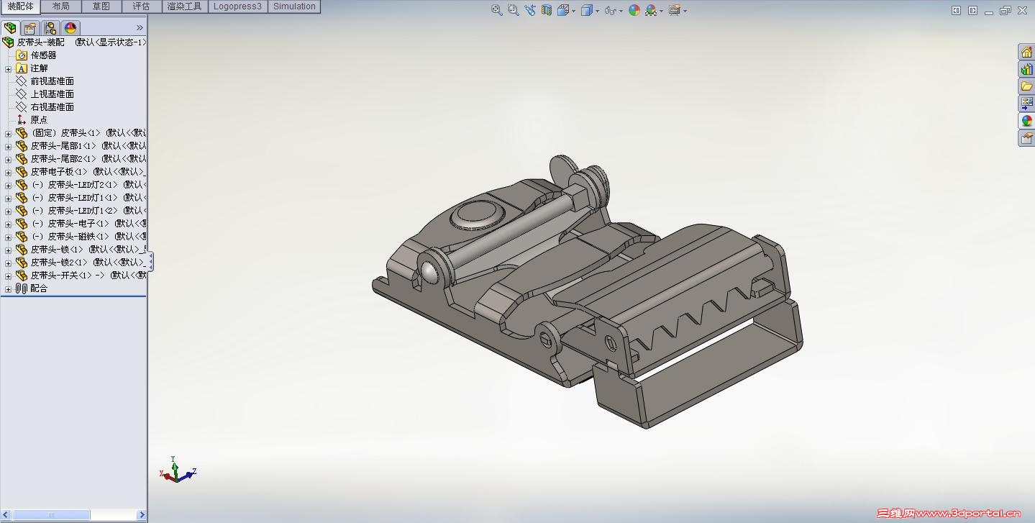This screenshot has width=1035, height=523.
Task: Toggle the Section View tool
Action: point(547,10)
